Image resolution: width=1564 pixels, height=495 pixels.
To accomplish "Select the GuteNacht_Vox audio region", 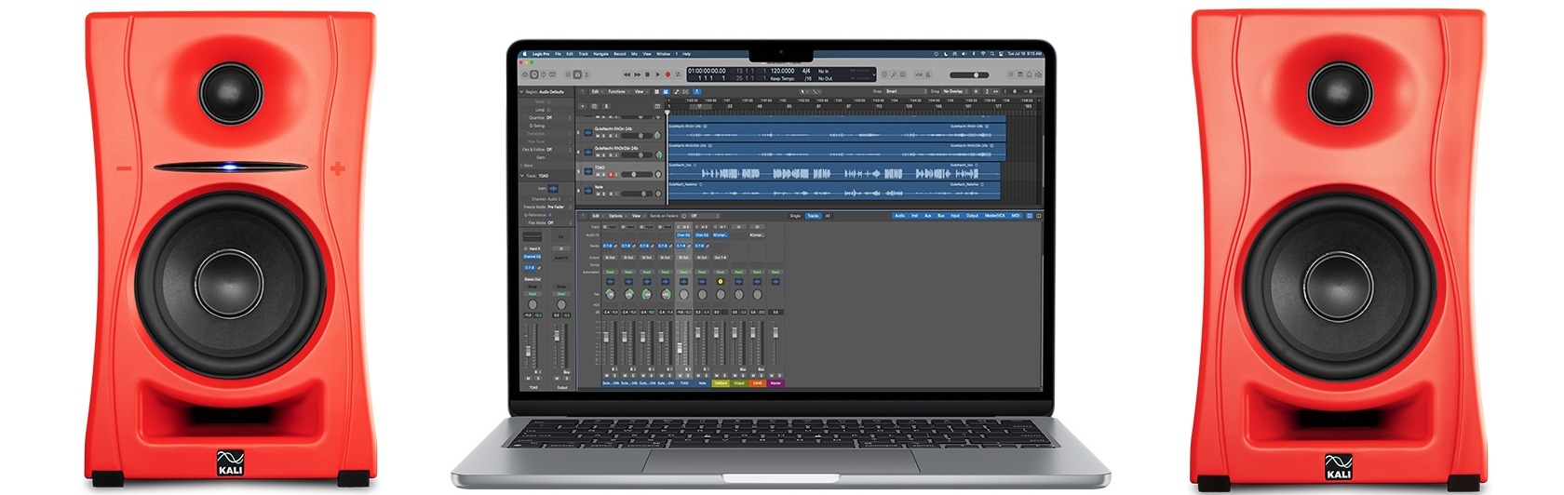I will point(834,171).
